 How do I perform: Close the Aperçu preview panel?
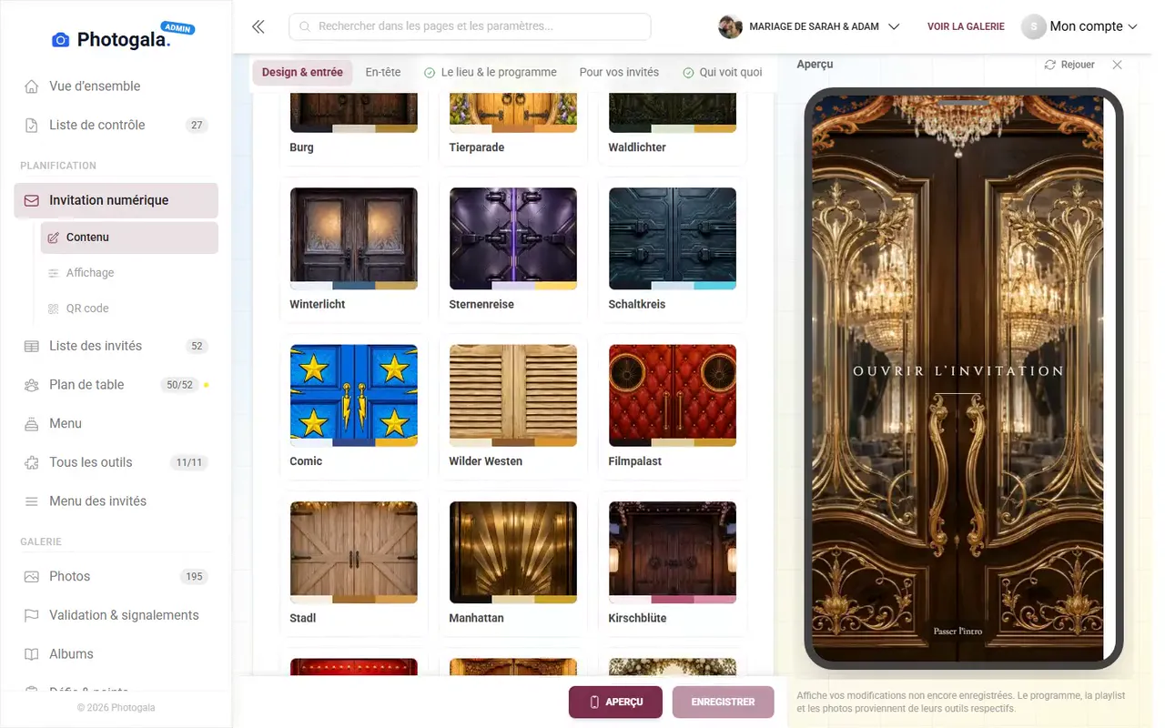[x=1117, y=65]
